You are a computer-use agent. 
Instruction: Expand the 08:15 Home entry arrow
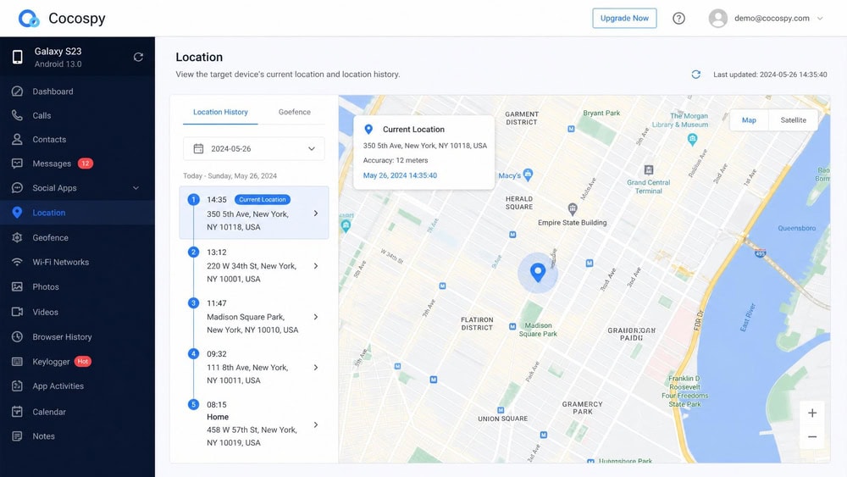tap(316, 424)
